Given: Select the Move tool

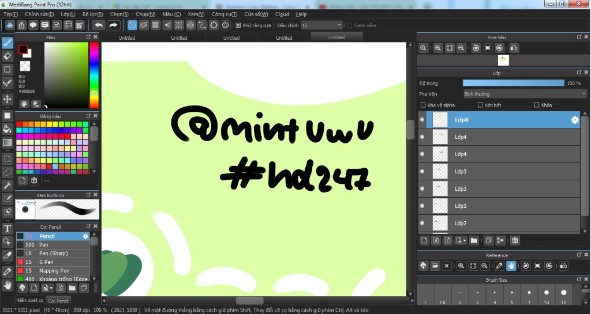Looking at the screenshot, I should [7, 99].
